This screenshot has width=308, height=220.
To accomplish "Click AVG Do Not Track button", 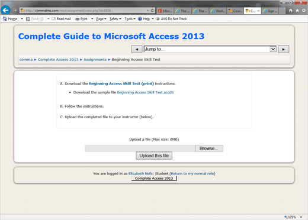I will pyautogui.click(x=171, y=19).
